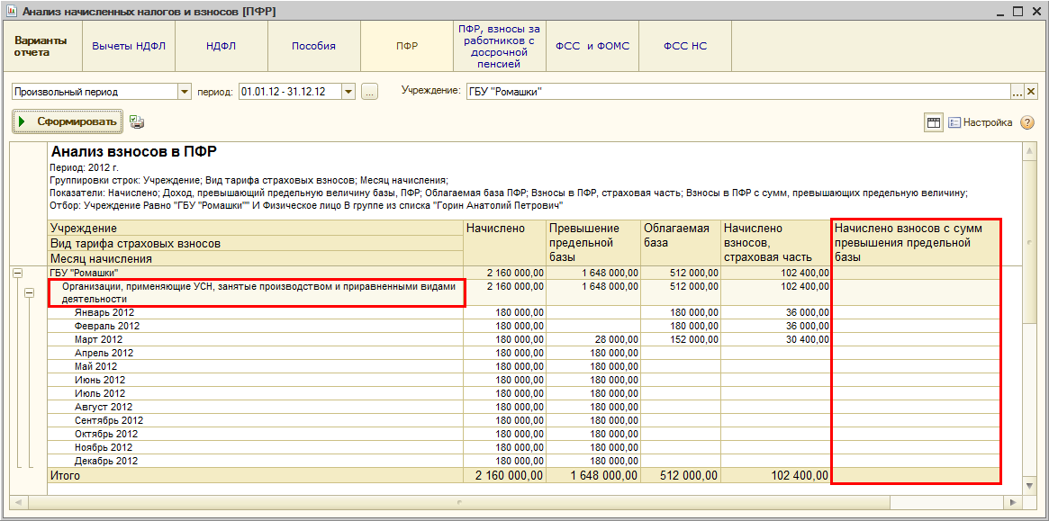Viewport: 1049px width, 521px height.
Task: Clear the Учреждение field with X
Action: [x=1031, y=92]
